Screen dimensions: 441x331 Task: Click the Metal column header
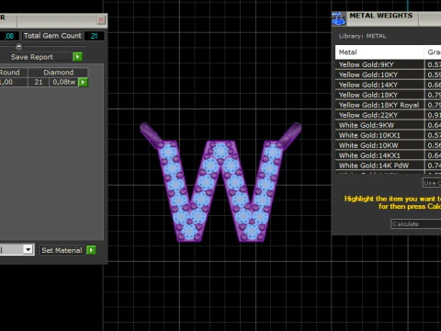pos(379,52)
